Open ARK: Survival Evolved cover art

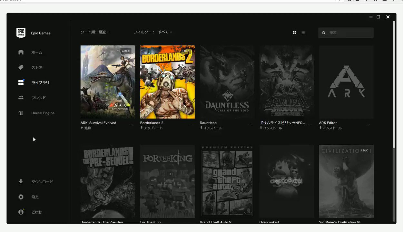coord(108,82)
